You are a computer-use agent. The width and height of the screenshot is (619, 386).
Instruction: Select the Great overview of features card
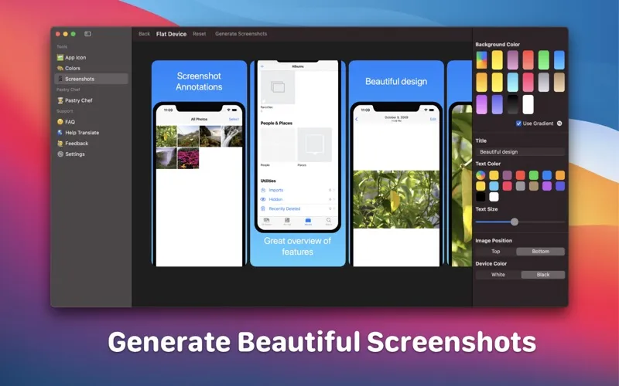298,164
